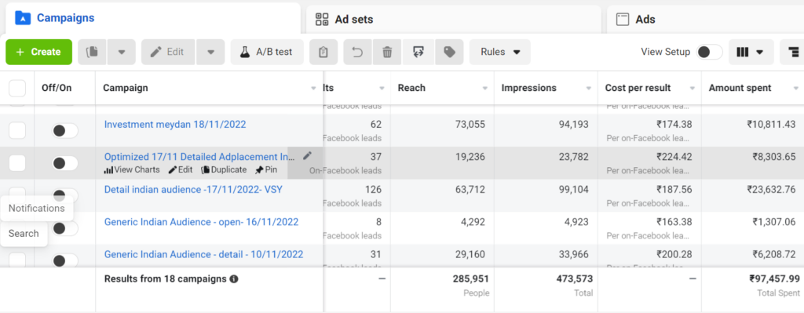Viewport: 804px width, 313px height.
Task: Click the undo arrow icon
Action: coord(357,53)
